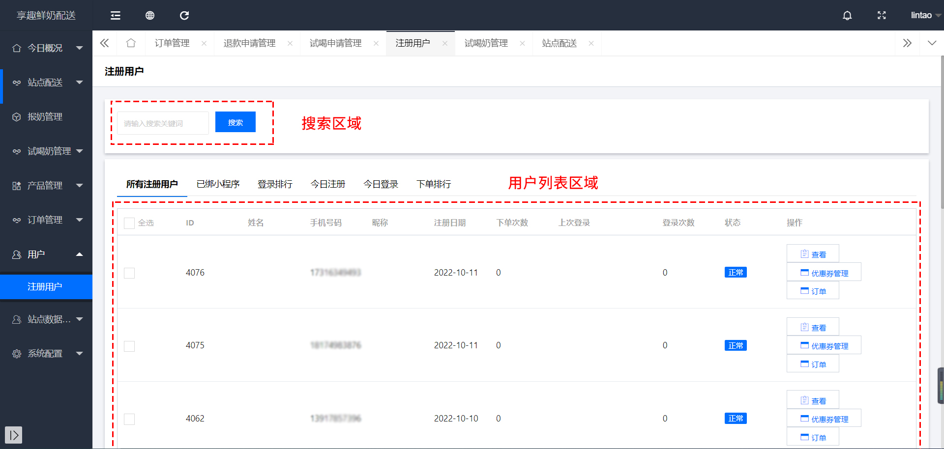Click the sidebar collapse menu icon
Image resolution: width=944 pixels, height=449 pixels.
tap(116, 16)
